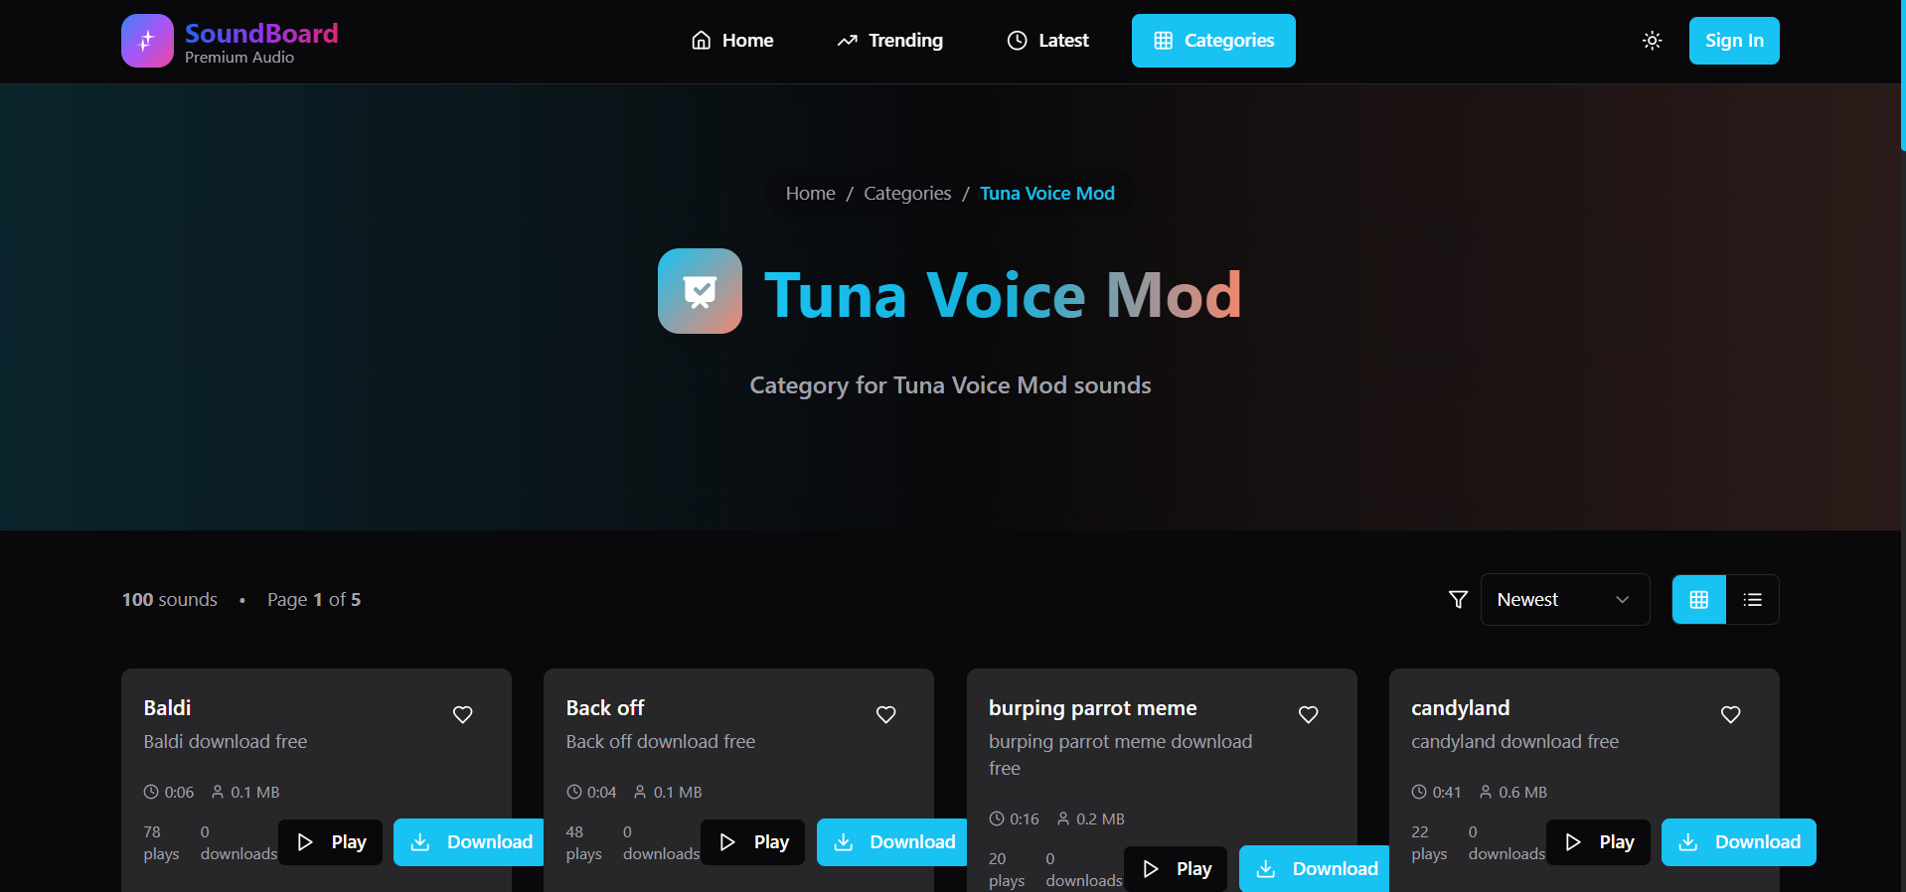Favorite the candyland sound heart icon
Image resolution: width=1906 pixels, height=892 pixels.
(x=1731, y=714)
